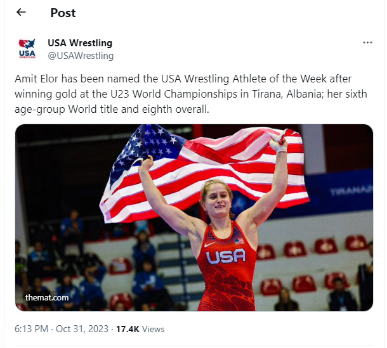This screenshot has width=387, height=348.
Task: Click the Post heading at the top
Action: click(63, 12)
